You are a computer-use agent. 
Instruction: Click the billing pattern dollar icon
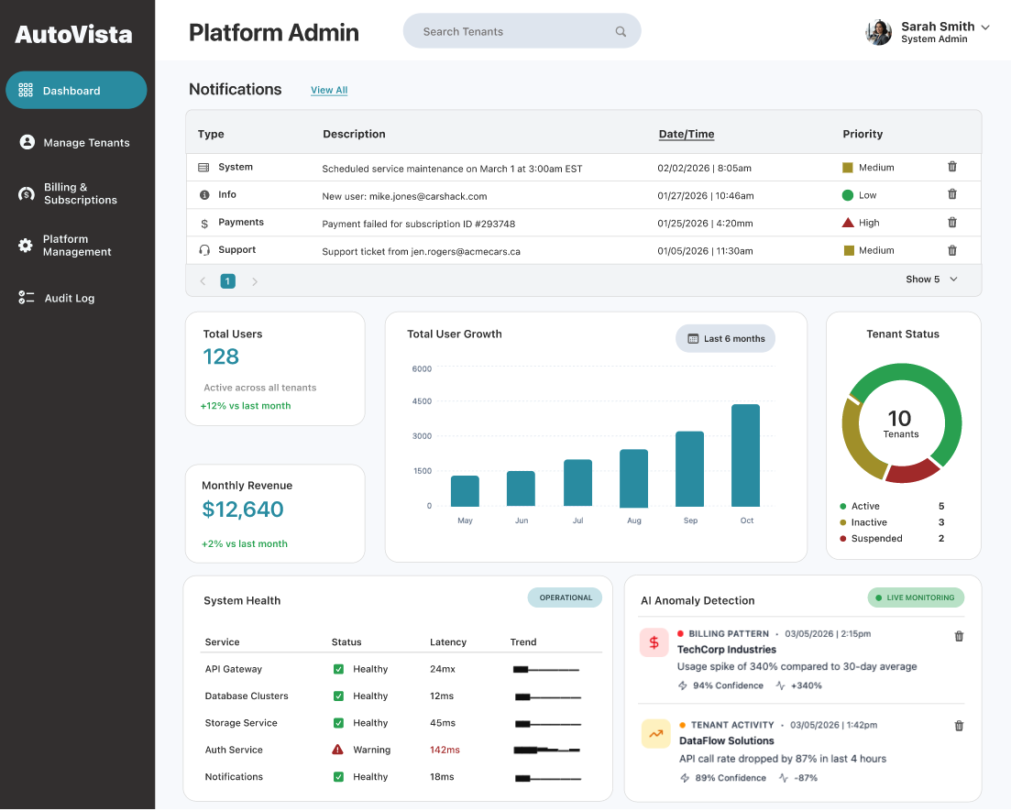pyautogui.click(x=654, y=642)
